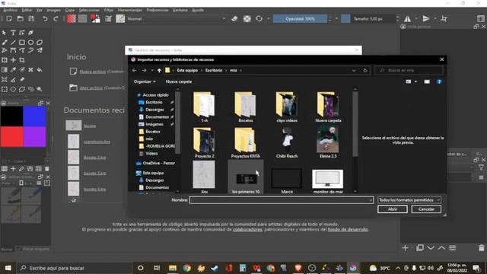This screenshot has width=487, height=274.
Task: Toggle preserve alpha button in toolbar
Action: 247,18
